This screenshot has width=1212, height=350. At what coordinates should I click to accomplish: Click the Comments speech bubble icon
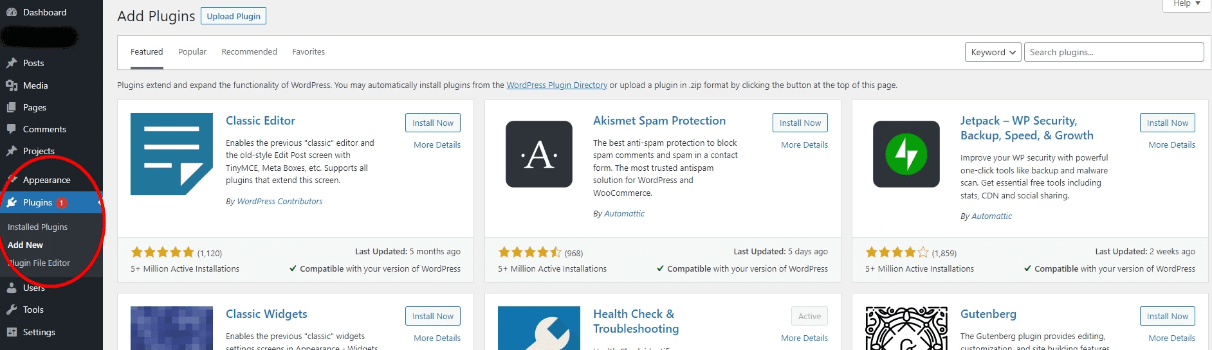pyautogui.click(x=12, y=129)
